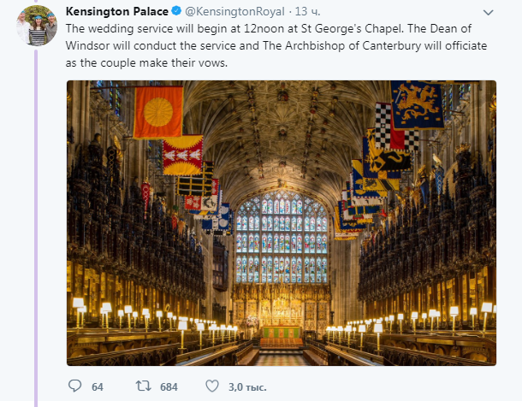
Task: Click the orange sun banner in photo
Action: (158, 111)
